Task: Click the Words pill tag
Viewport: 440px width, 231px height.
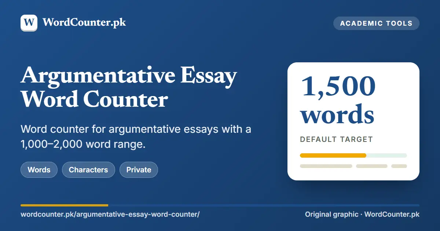Action: click(x=39, y=170)
